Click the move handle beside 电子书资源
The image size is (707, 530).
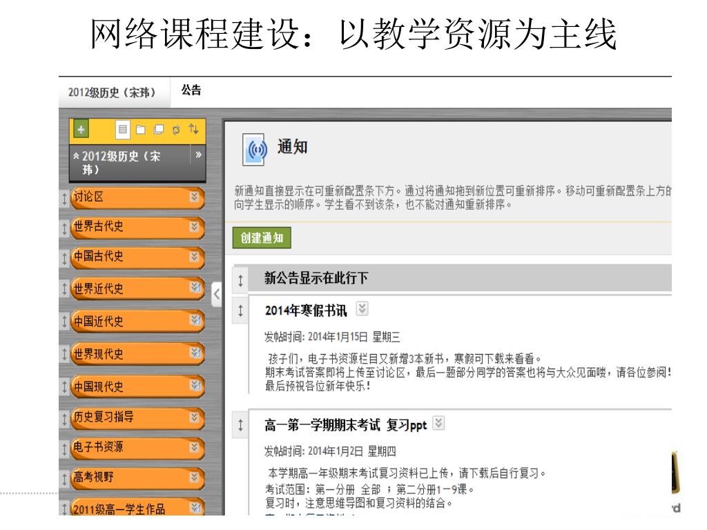[x=64, y=449]
